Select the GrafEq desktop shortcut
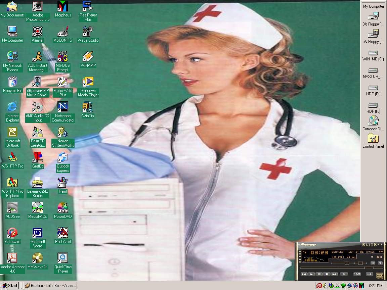 (38, 160)
